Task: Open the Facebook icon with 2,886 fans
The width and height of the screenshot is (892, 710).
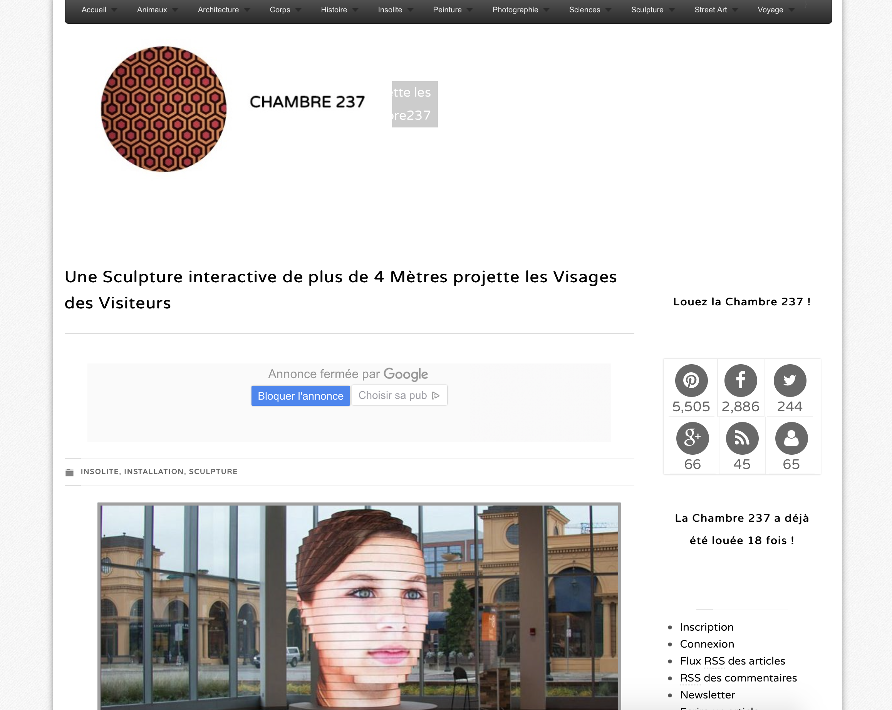Action: [741, 380]
